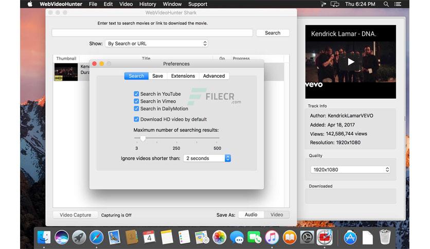This screenshot has height=249, width=430.
Task: Open the Show By Search or URL dropdown
Action: pos(156,44)
